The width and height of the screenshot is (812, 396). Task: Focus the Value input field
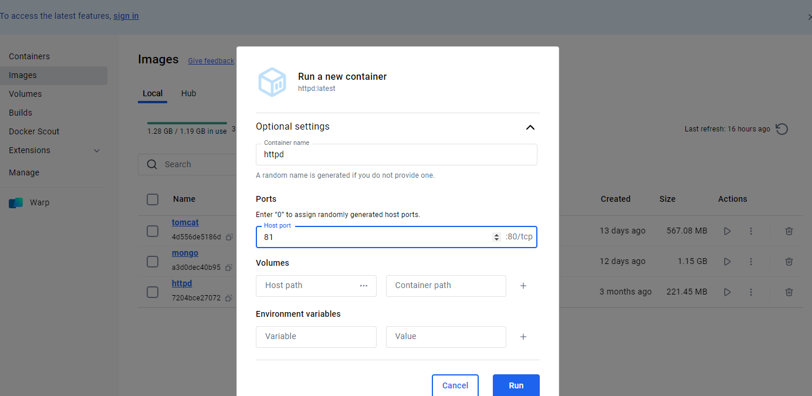(446, 337)
